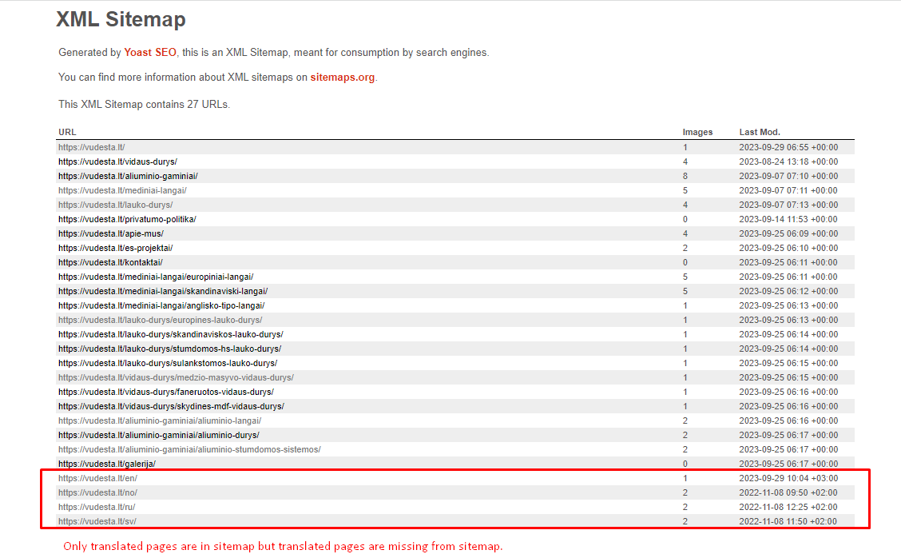901x558 pixels.
Task: Click the Last Mod. column header
Action: coord(760,132)
